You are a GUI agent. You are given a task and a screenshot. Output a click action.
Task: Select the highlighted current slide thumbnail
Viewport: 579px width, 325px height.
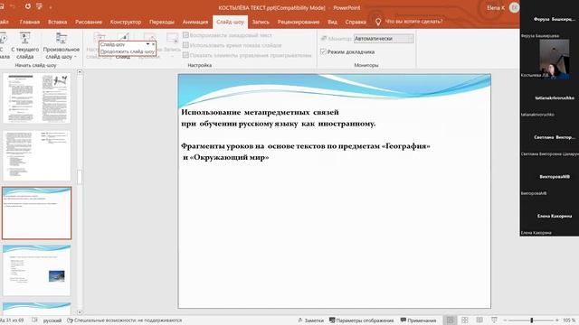pyautogui.click(x=36, y=213)
